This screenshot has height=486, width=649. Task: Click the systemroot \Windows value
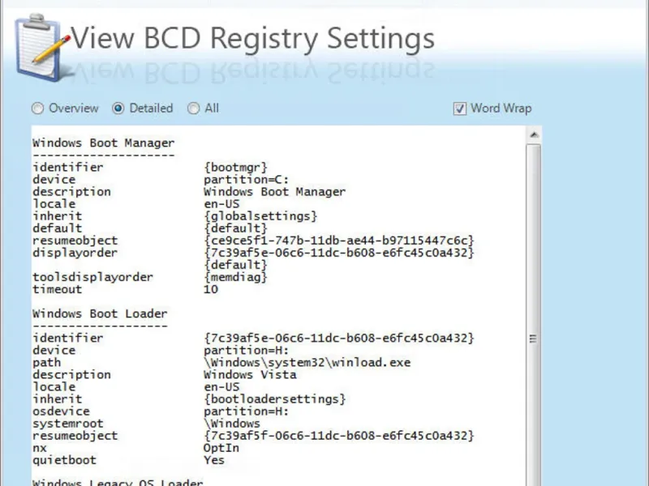tap(232, 424)
